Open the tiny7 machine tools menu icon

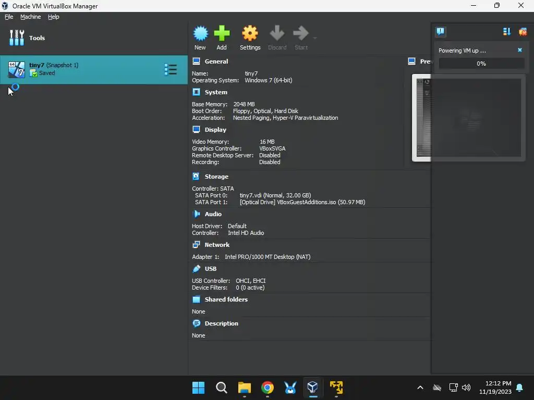point(171,69)
